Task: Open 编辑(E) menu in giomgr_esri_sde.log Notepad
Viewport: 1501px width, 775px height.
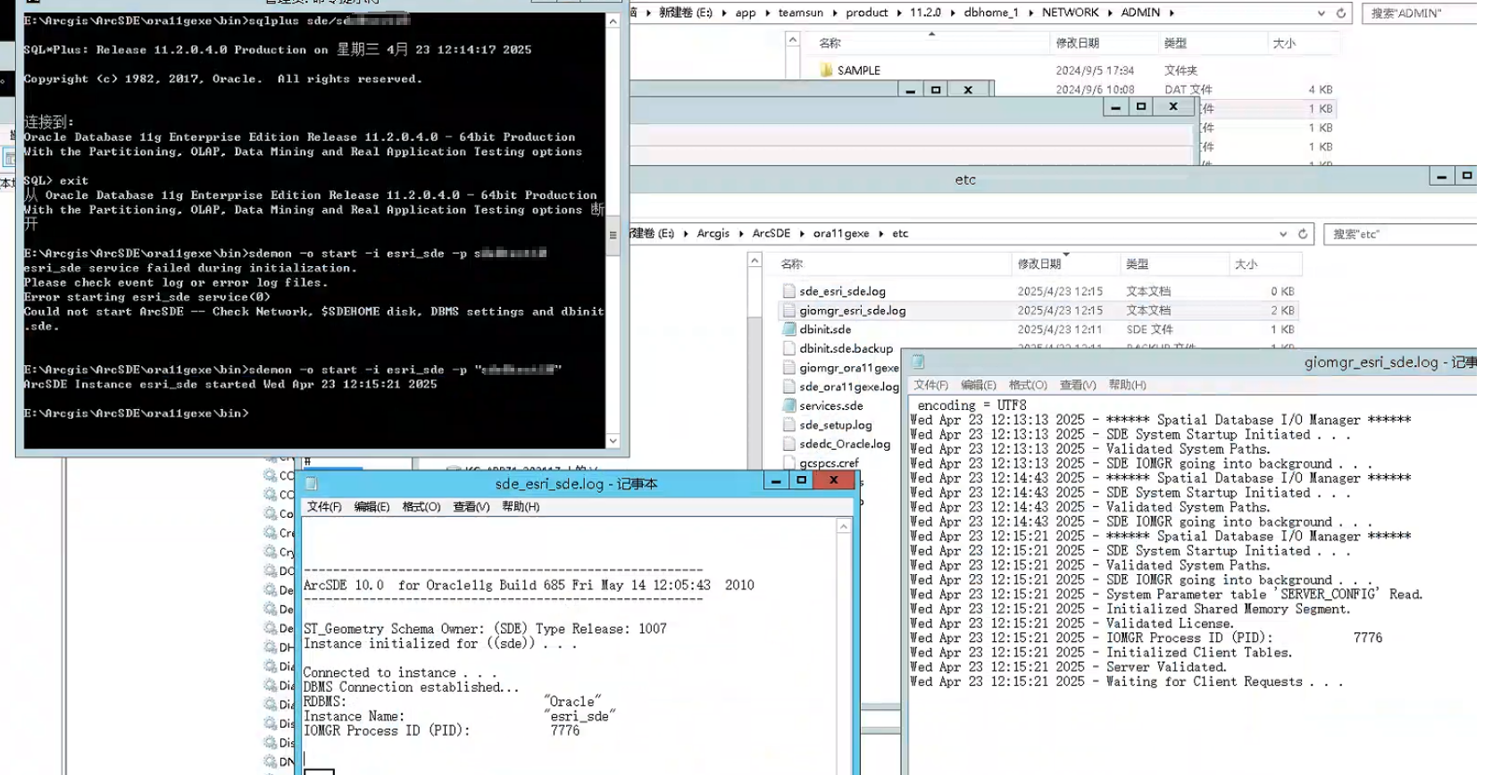Action: (978, 385)
